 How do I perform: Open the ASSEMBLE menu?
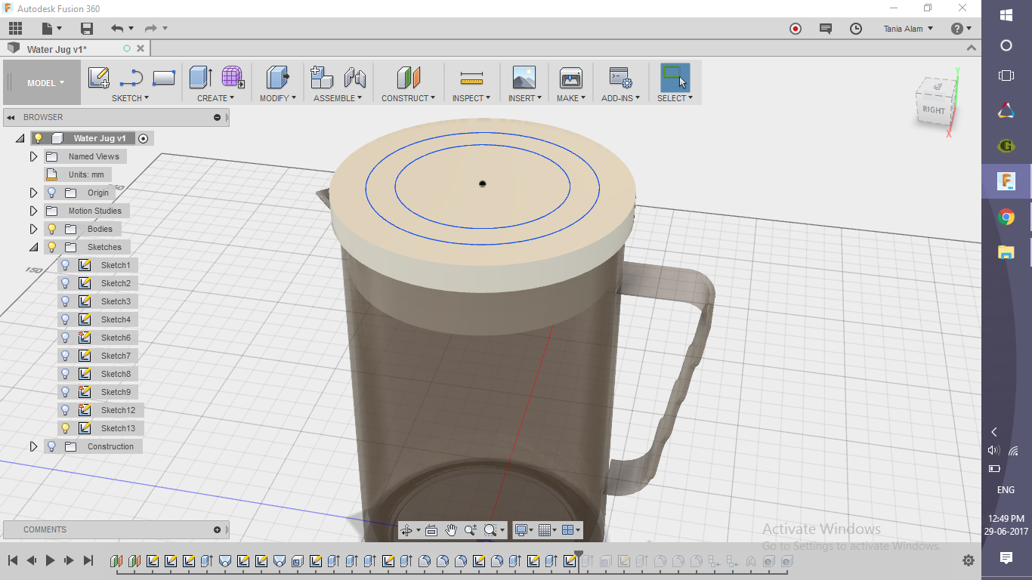point(338,98)
